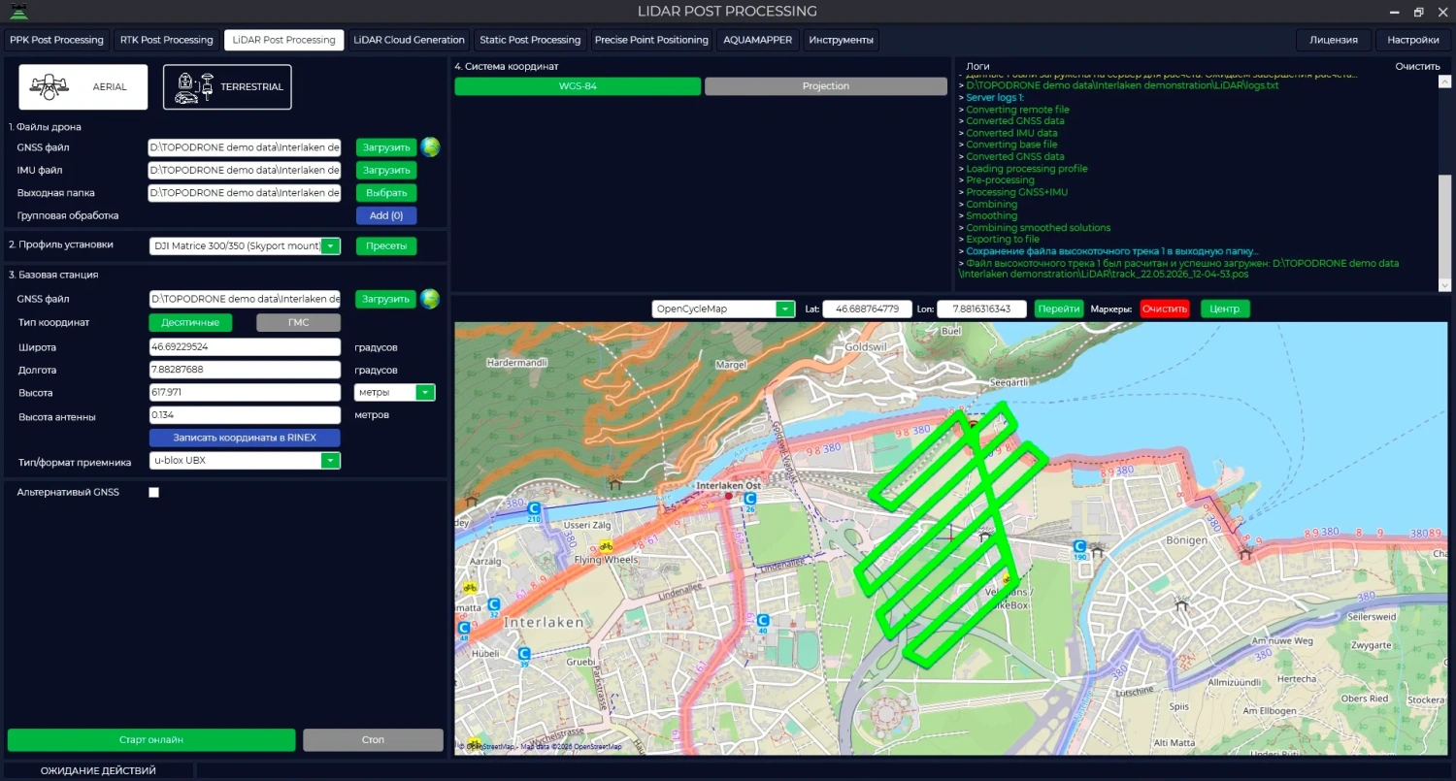The height and width of the screenshot is (781, 1456).
Task: Click Старт онлайн button
Action: (151, 739)
